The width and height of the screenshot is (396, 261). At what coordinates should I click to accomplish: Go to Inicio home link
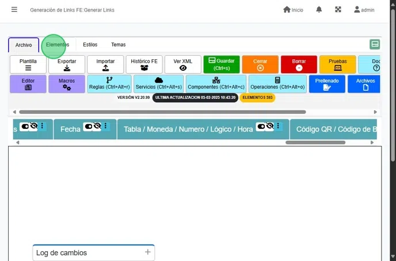click(293, 10)
